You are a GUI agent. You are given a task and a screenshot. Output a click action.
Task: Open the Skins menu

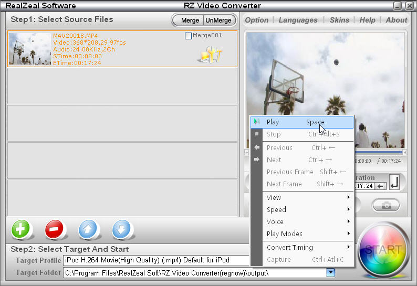tap(339, 20)
